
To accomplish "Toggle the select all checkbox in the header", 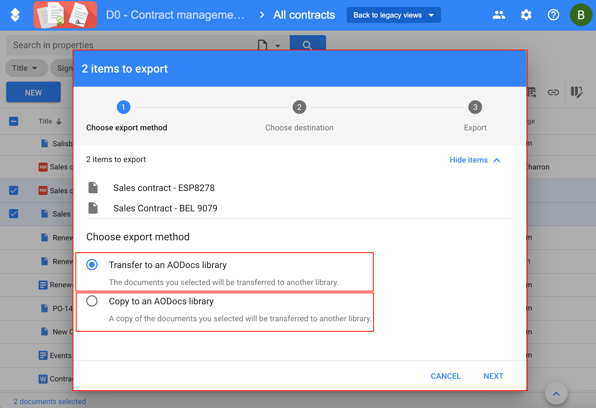I will 14,121.
